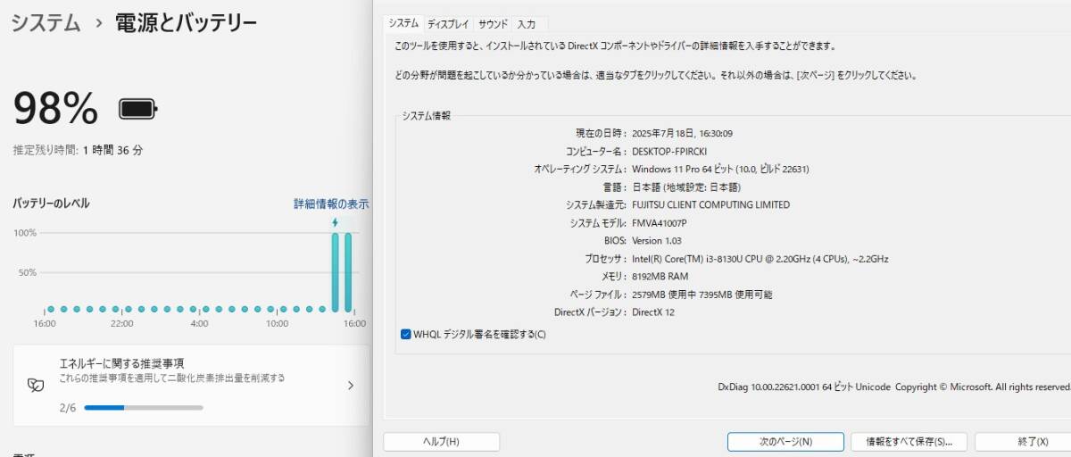Click the 日本語 (地域設定: 日本語) language value

pos(686,187)
